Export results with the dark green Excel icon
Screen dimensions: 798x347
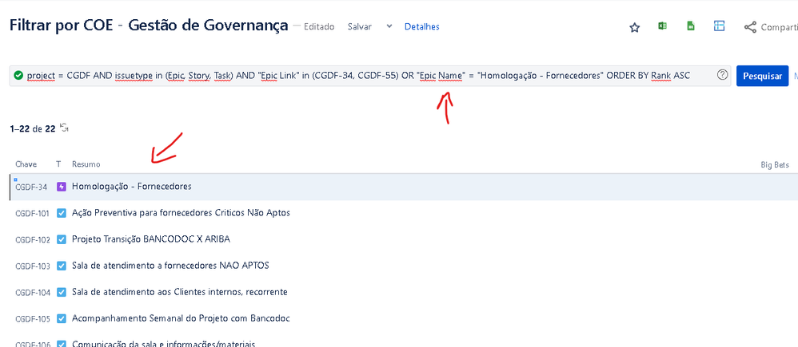tap(662, 26)
